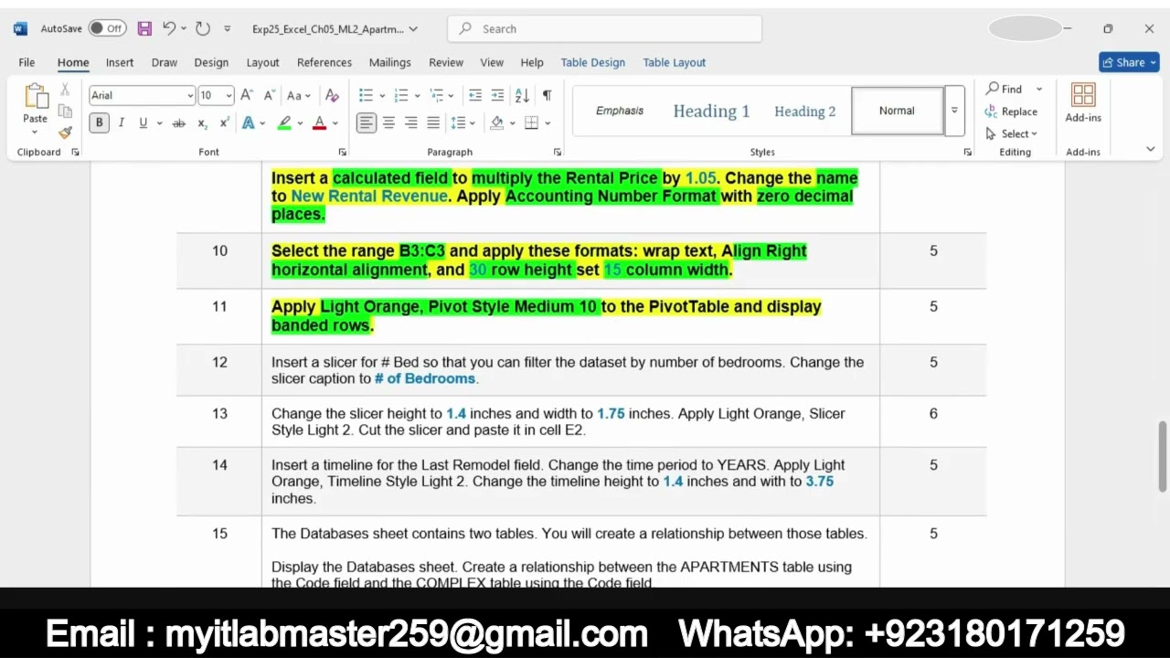Click the Shading paint bucket
Image resolution: width=1170 pixels, height=658 pixels.
[496, 122]
